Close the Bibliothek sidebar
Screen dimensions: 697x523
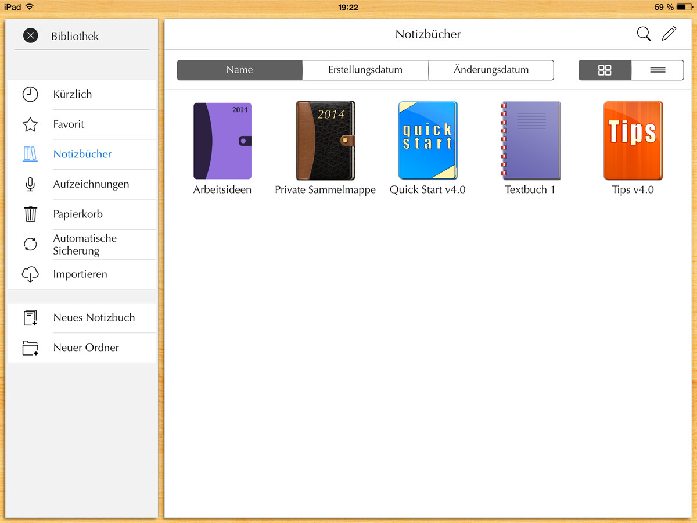(x=30, y=35)
